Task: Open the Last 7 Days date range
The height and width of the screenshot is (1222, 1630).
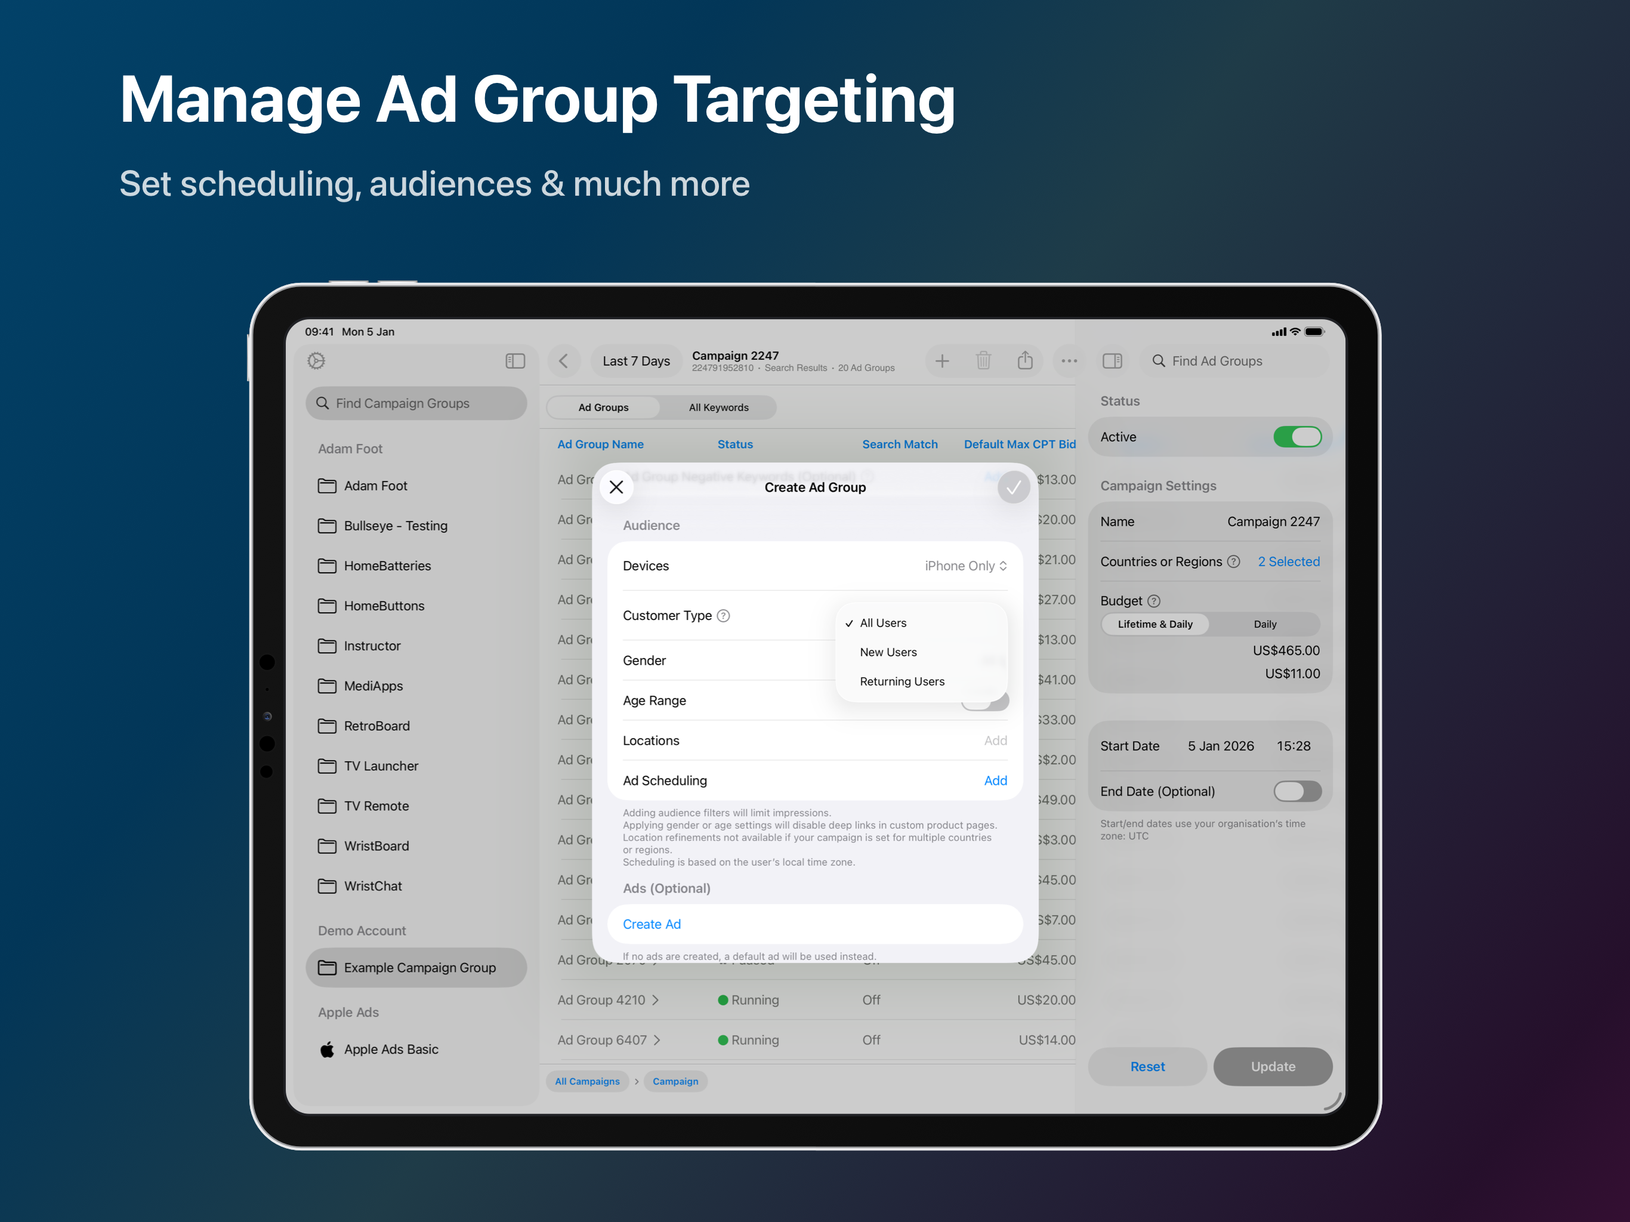Action: click(636, 360)
